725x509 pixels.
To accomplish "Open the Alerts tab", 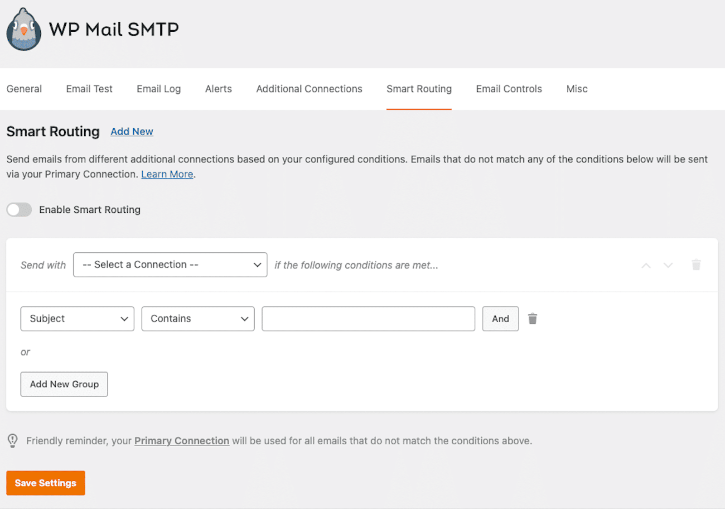I will [218, 89].
